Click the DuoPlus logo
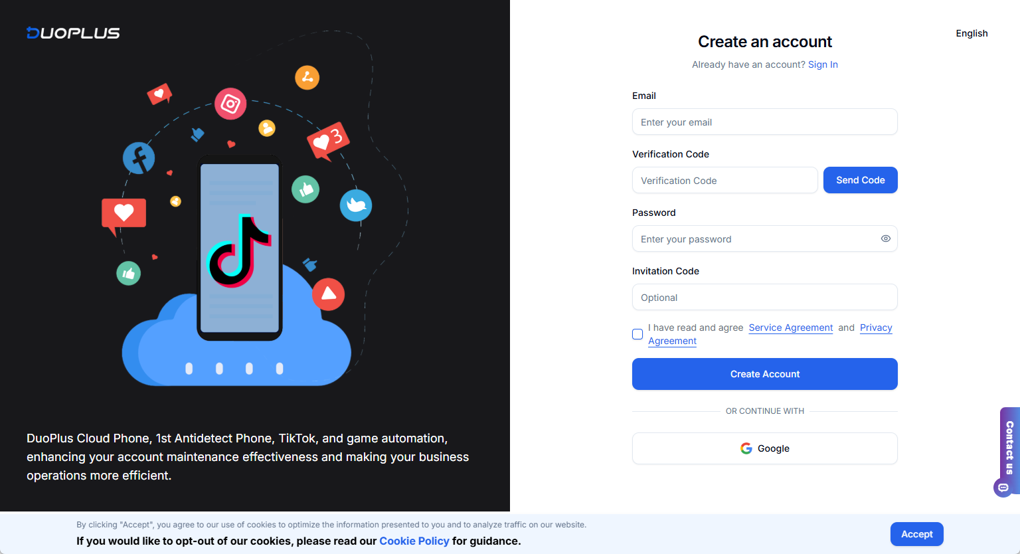The width and height of the screenshot is (1020, 554). click(x=73, y=33)
